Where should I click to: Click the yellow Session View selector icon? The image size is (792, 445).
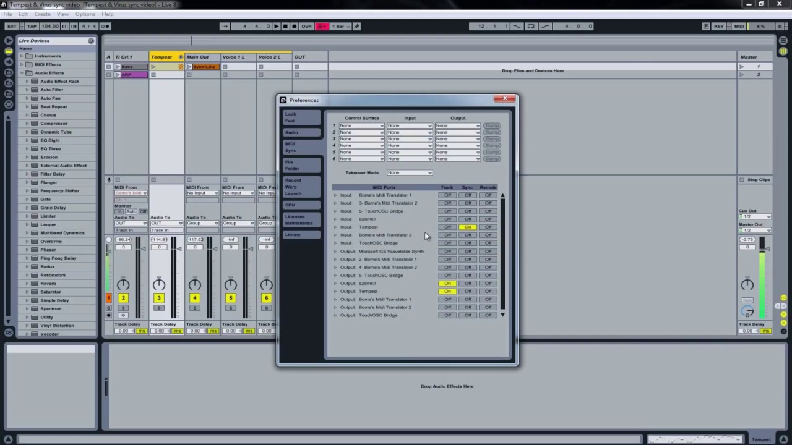click(x=783, y=51)
